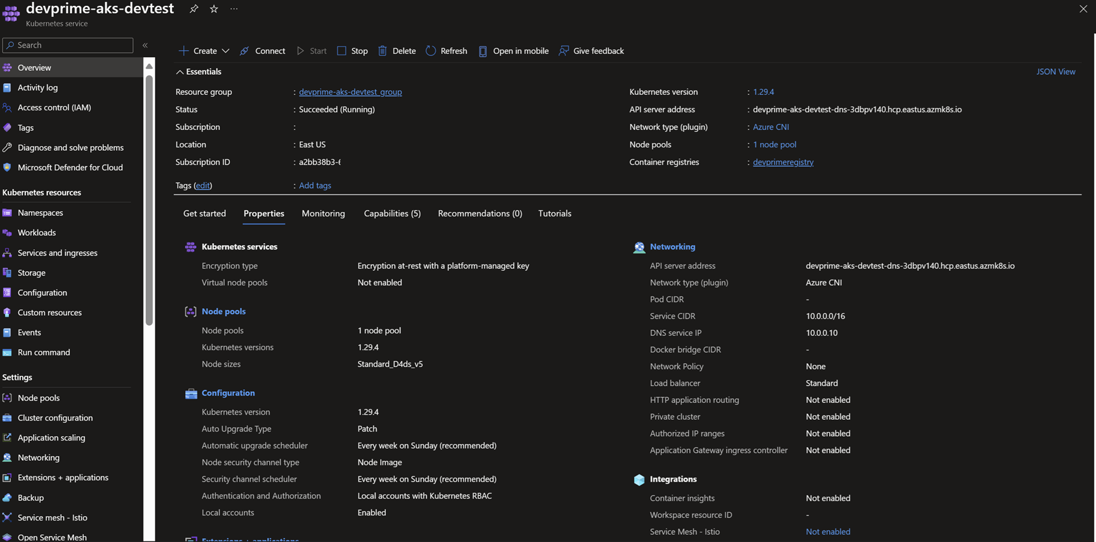The width and height of the screenshot is (1096, 542).
Task: Open the more options ellipsis in header
Action: 234,8
